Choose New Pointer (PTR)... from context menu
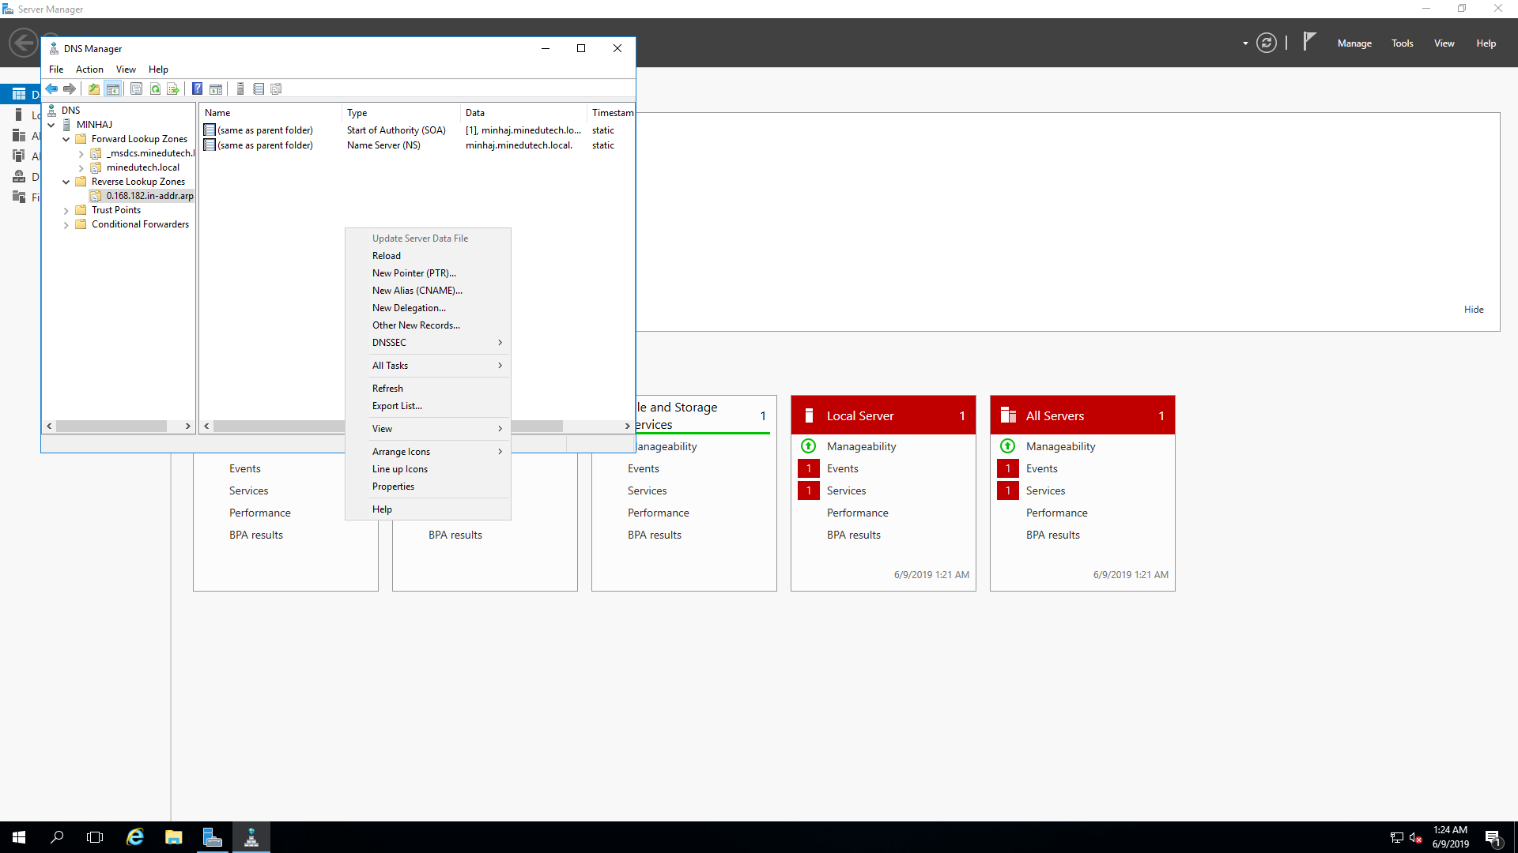 413,273
